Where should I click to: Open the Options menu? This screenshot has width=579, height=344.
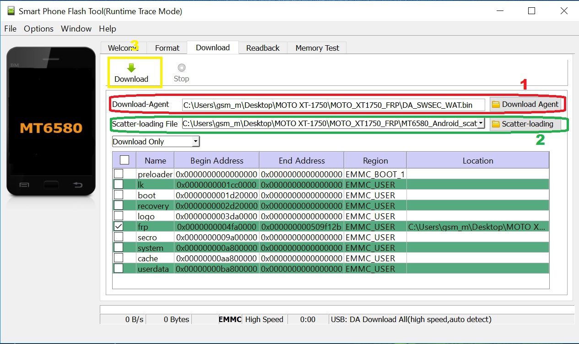click(x=38, y=29)
